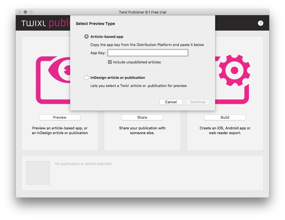
Task: Close the Twixl Publisher window
Action: (x=20, y=12)
